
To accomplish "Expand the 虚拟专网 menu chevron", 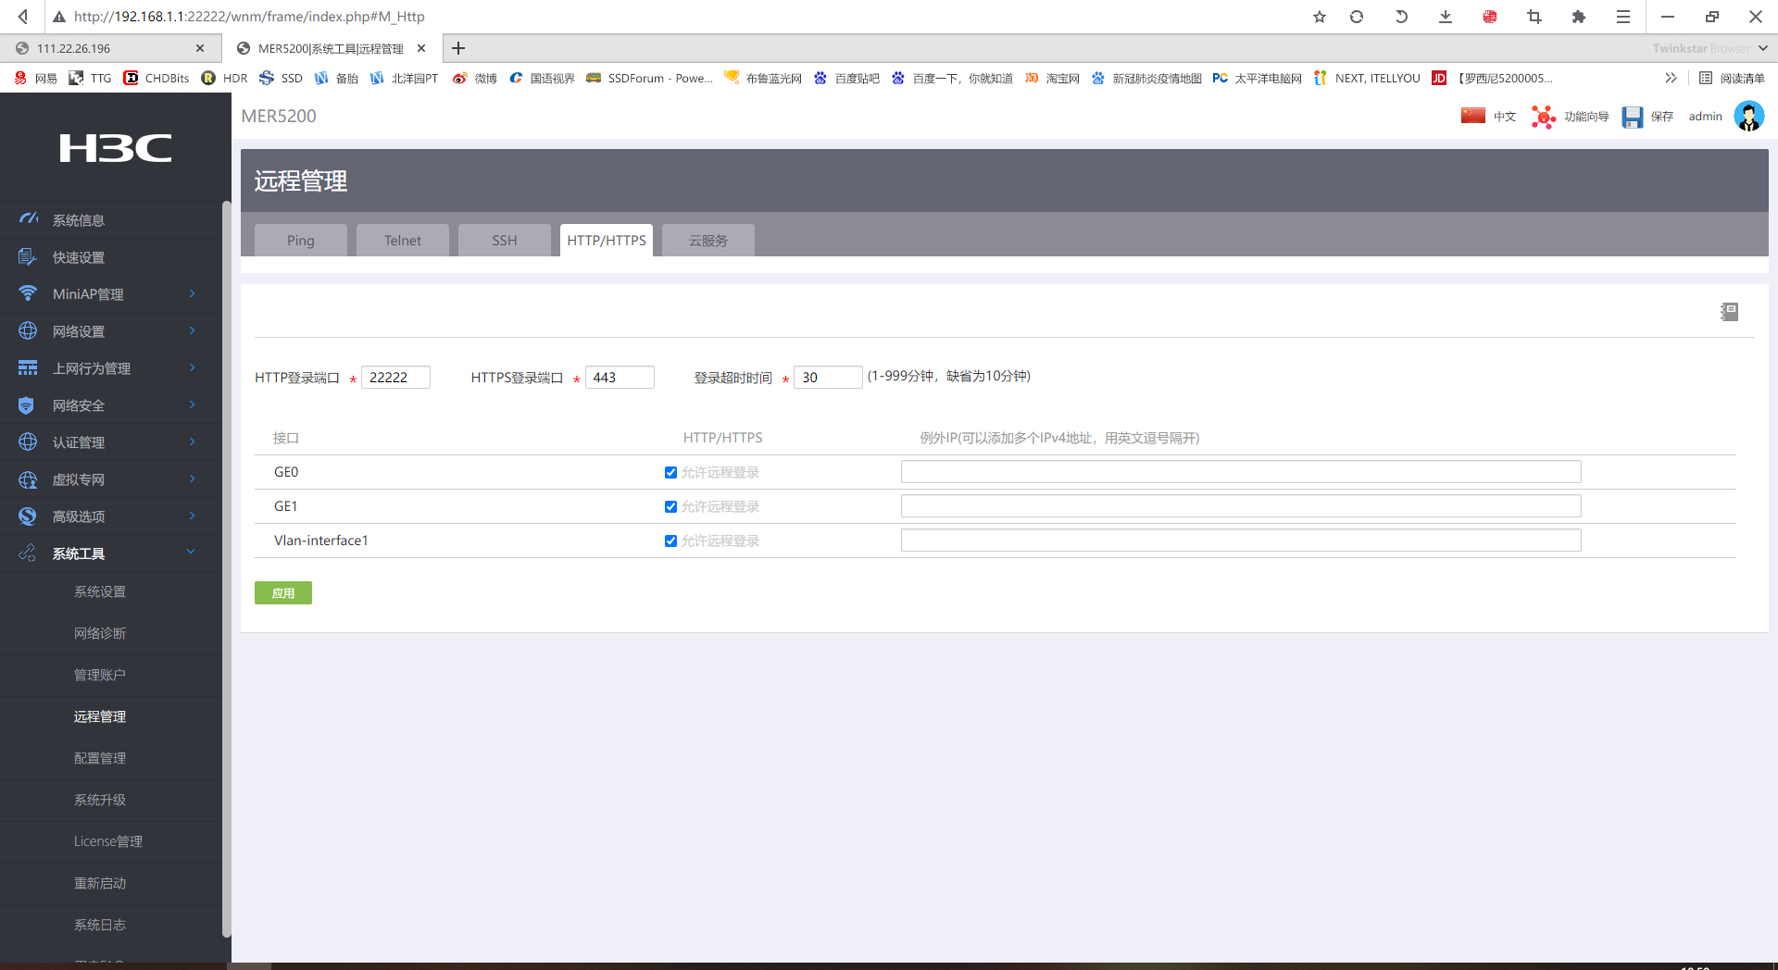I will tap(192, 479).
